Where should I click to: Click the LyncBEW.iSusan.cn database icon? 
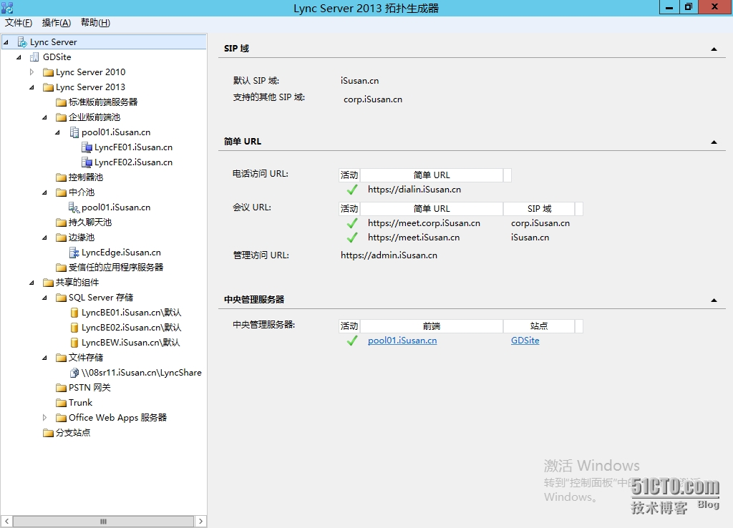click(74, 343)
